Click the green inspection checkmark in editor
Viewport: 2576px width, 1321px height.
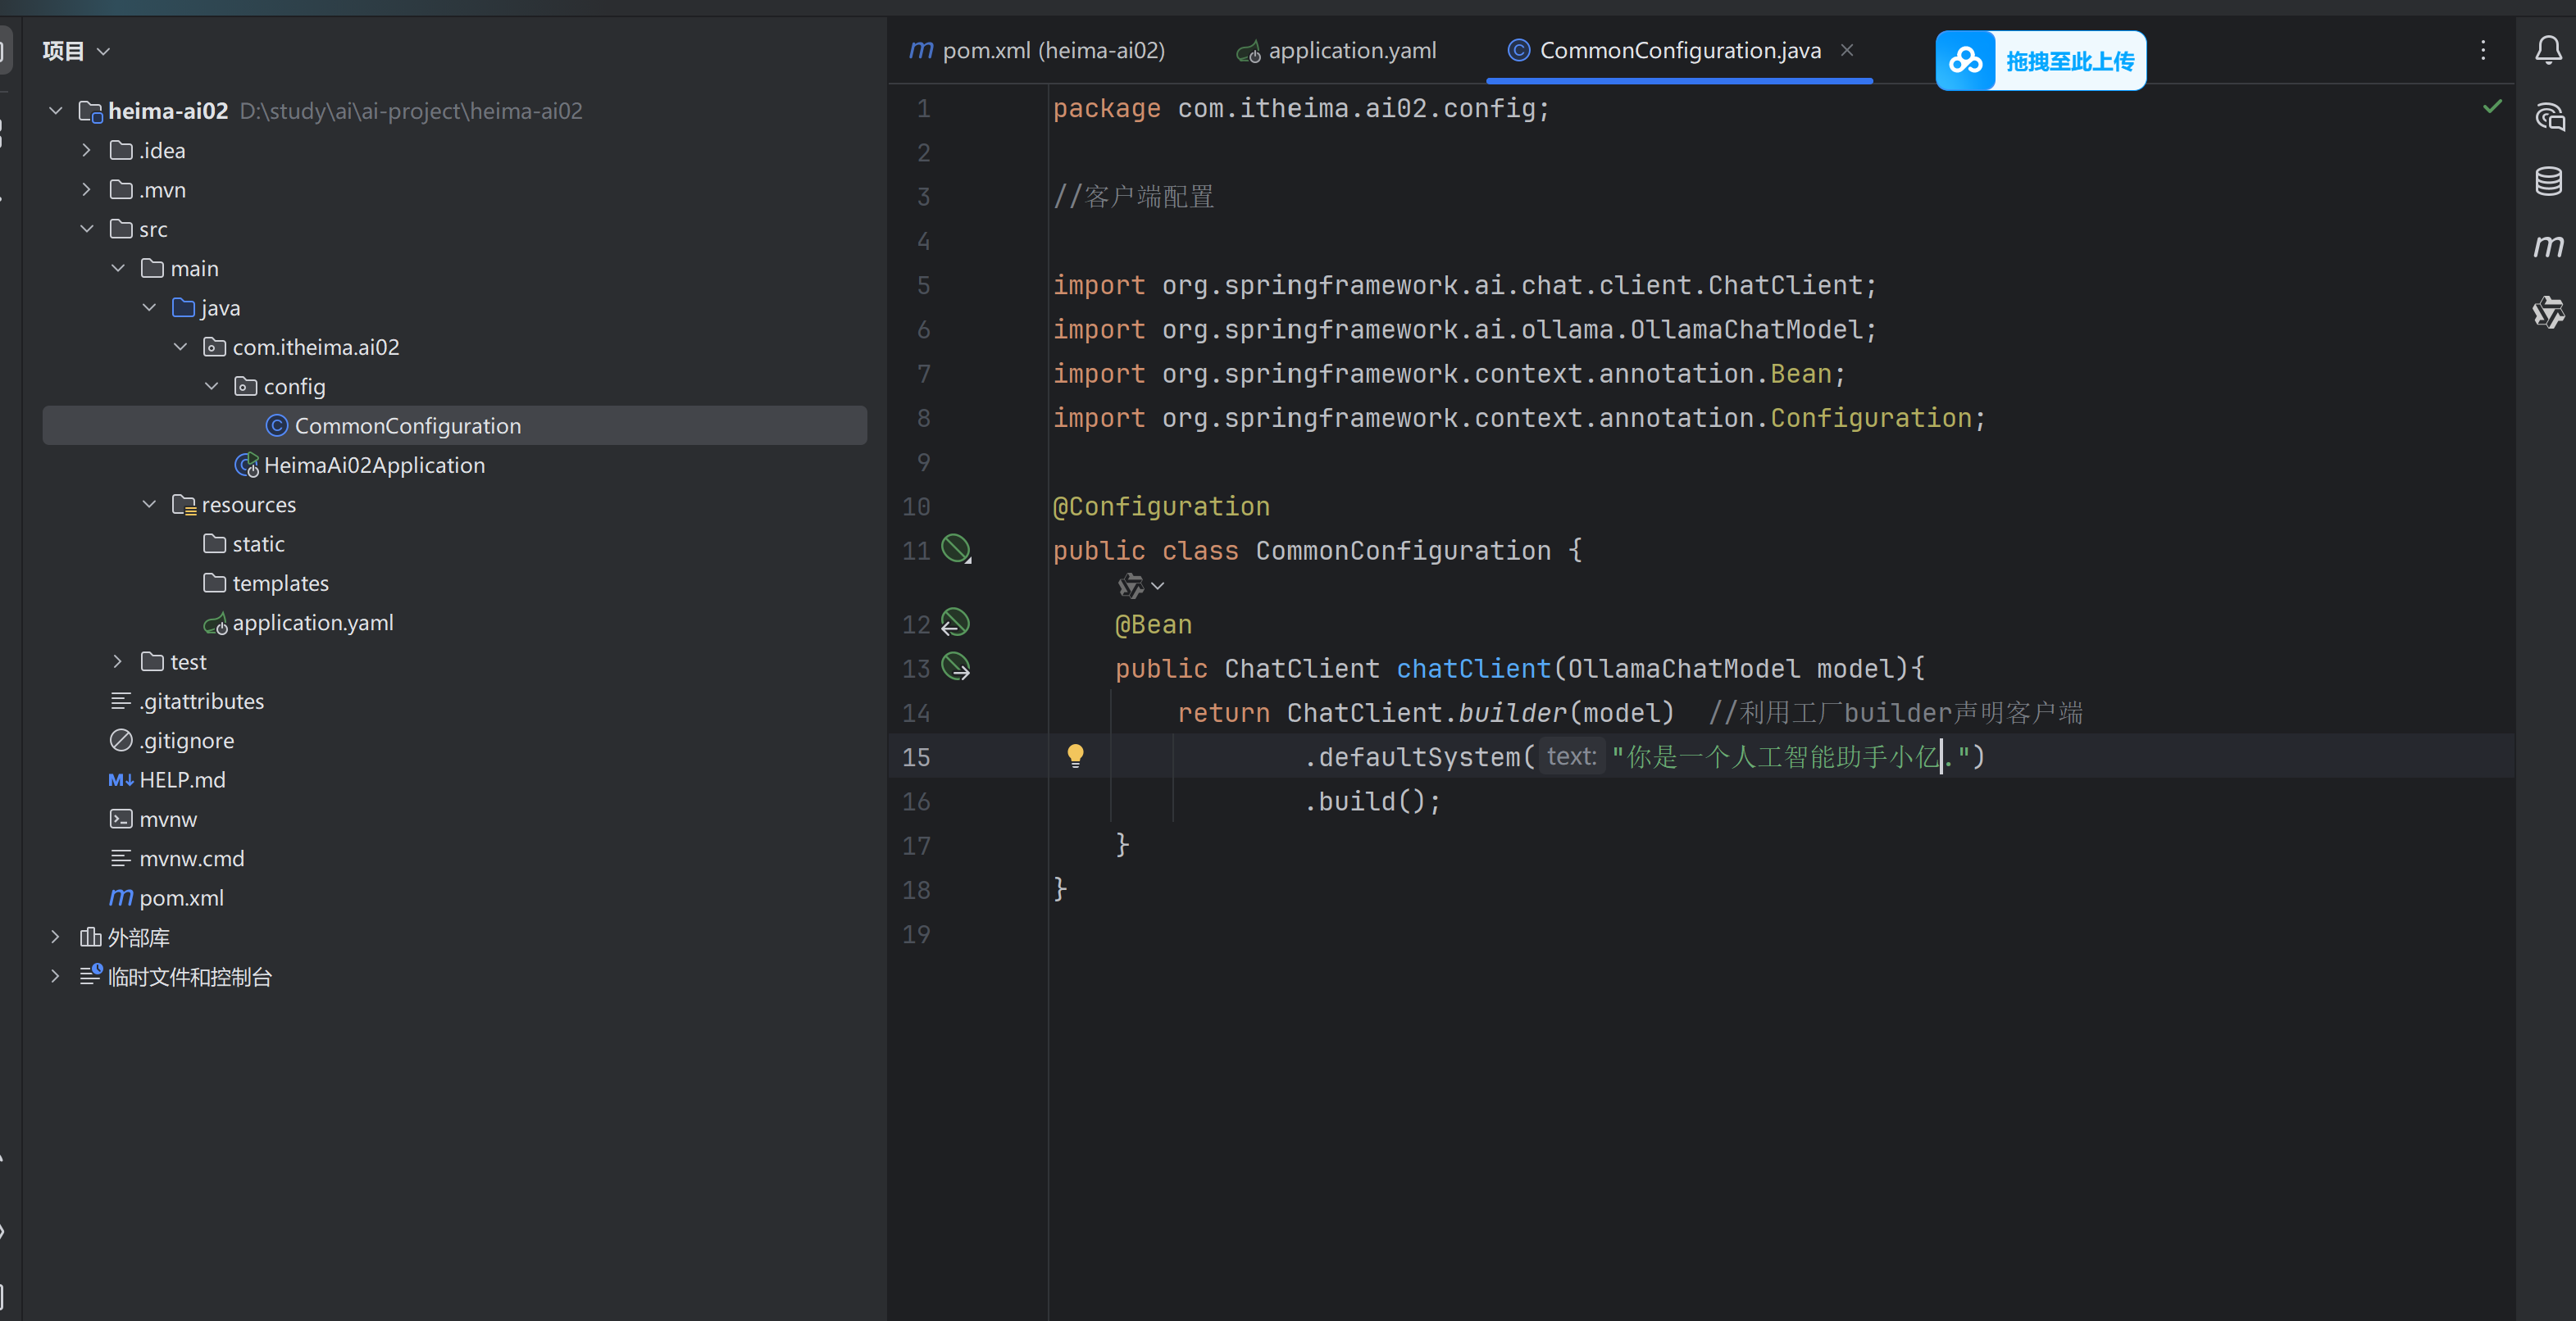(2492, 106)
